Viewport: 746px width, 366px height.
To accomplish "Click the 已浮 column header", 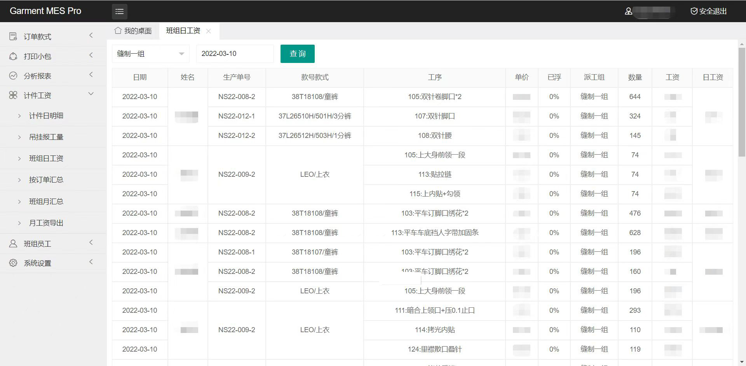I will (x=554, y=77).
